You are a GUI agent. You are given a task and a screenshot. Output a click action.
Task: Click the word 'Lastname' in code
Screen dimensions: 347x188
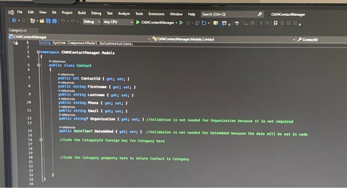pos(96,95)
